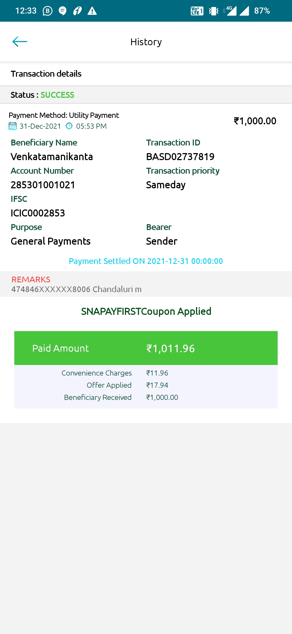Viewport: 292px width, 634px height.
Task: Tap the Payment Settled ON link text
Action: [x=146, y=261]
